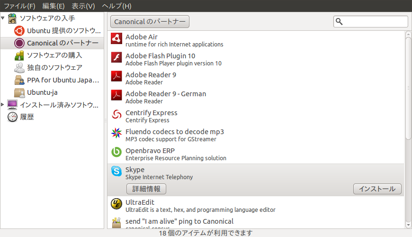Open the 編集(E) menu
This screenshot has width=412, height=237.
coord(54,6)
